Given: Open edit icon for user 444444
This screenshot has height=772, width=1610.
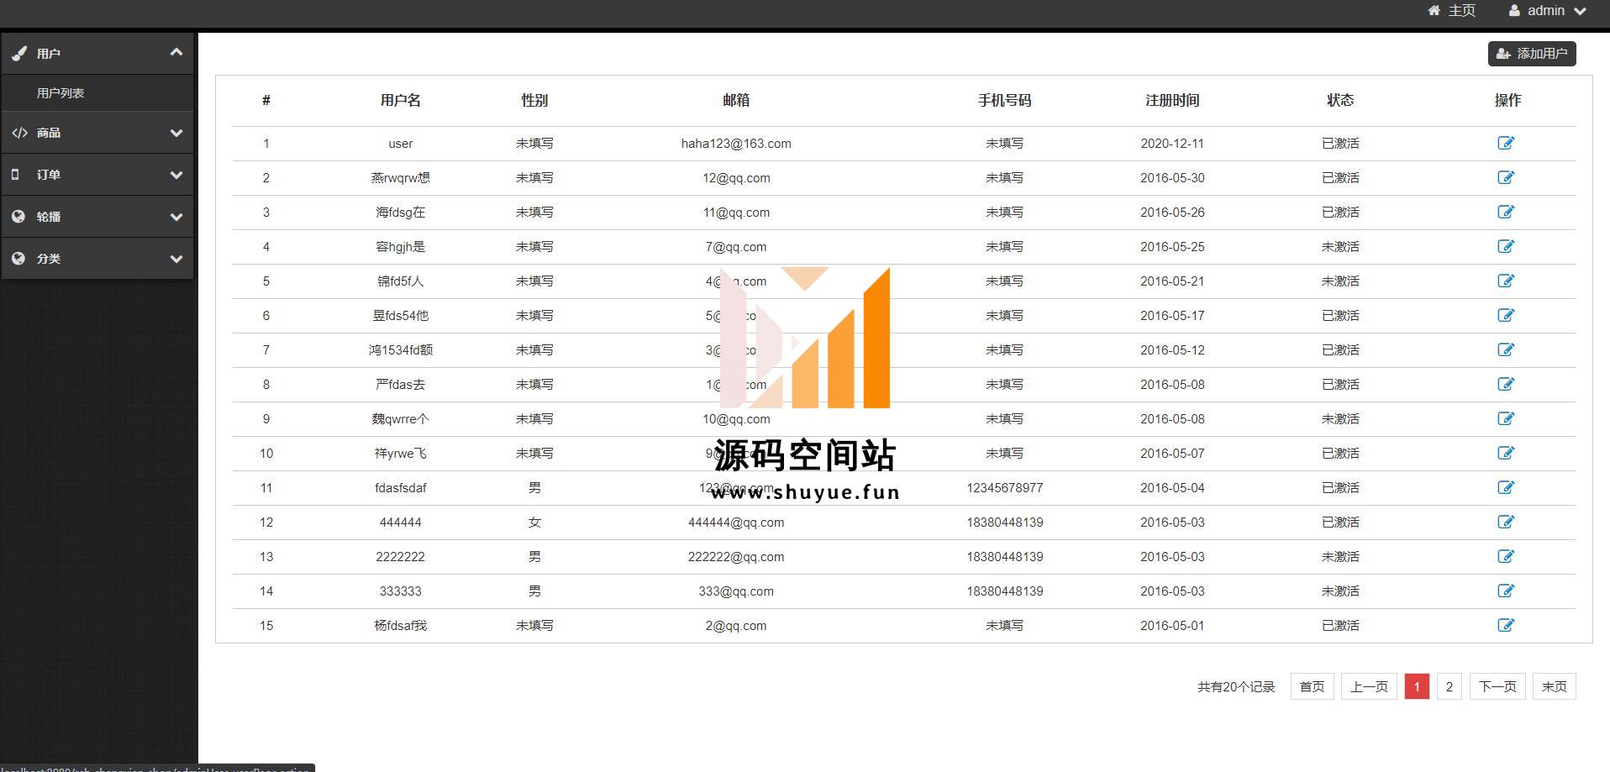Looking at the screenshot, I should coord(1506,523).
